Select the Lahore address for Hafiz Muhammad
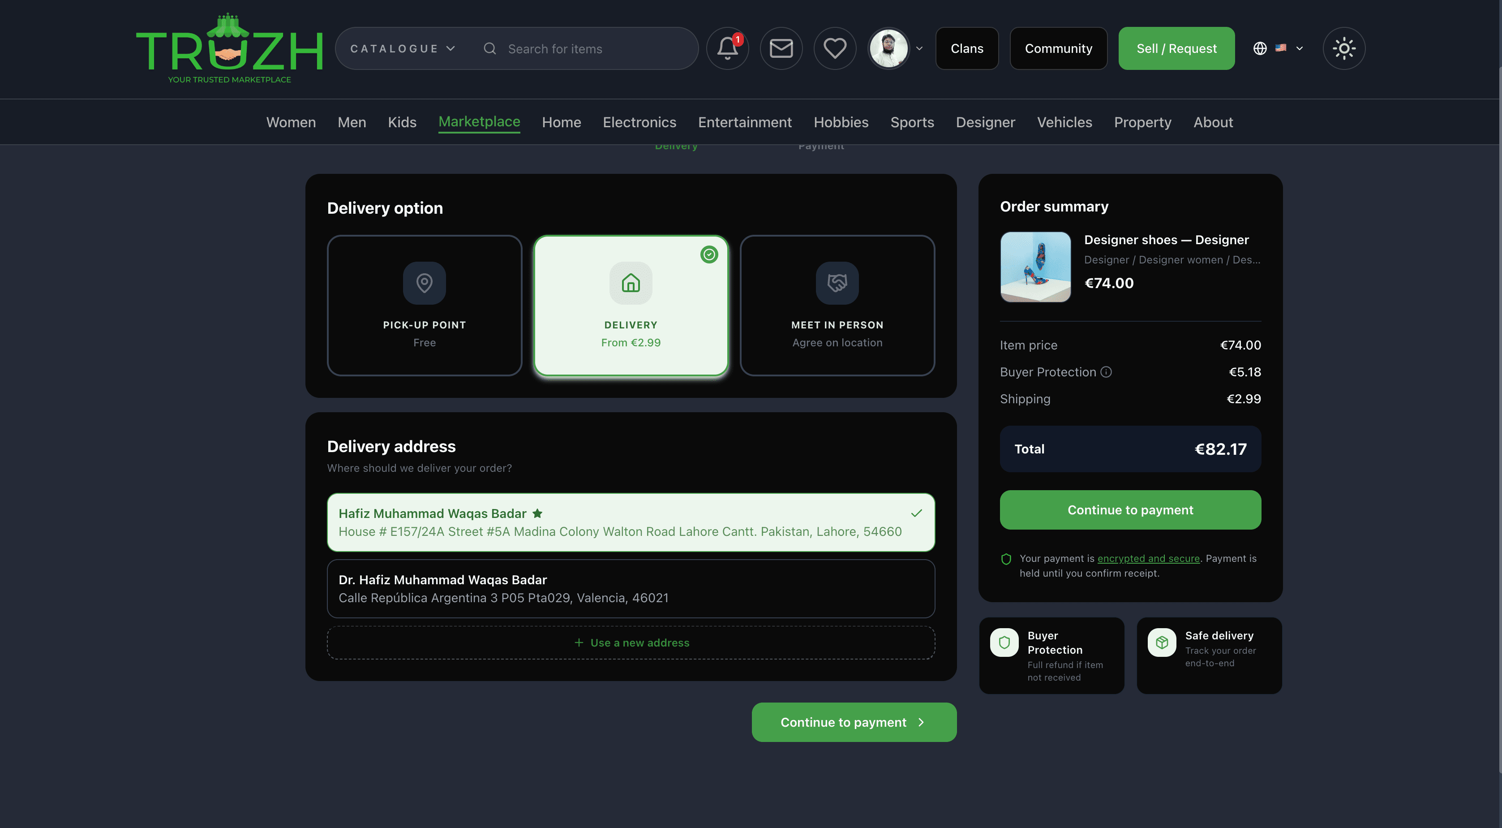This screenshot has width=1502, height=828. point(631,522)
